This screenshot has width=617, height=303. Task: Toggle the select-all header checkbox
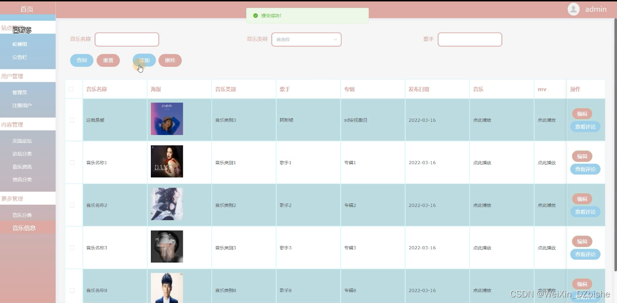(x=71, y=89)
